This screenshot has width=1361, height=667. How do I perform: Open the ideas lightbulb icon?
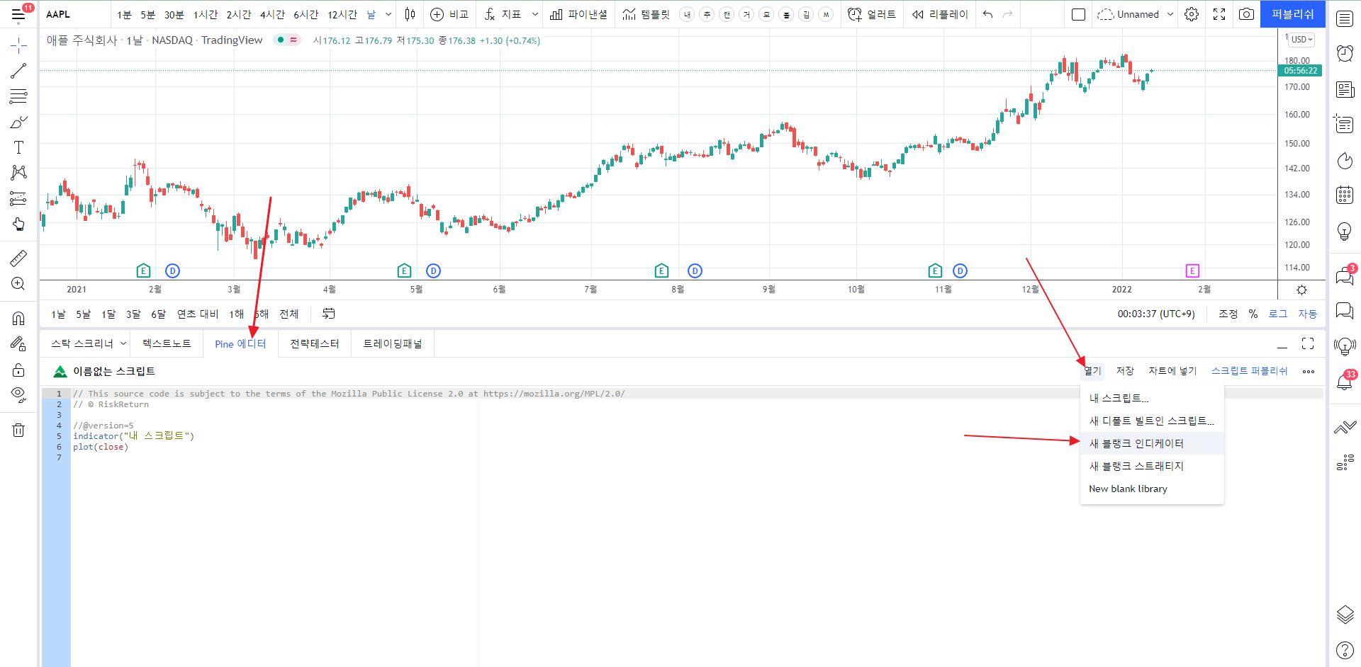[1345, 232]
